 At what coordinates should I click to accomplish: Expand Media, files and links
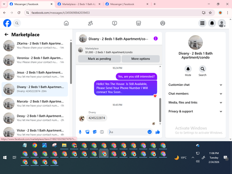click(195, 103)
